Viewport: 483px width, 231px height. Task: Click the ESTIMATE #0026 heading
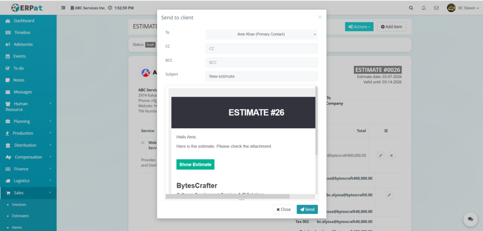click(x=378, y=70)
